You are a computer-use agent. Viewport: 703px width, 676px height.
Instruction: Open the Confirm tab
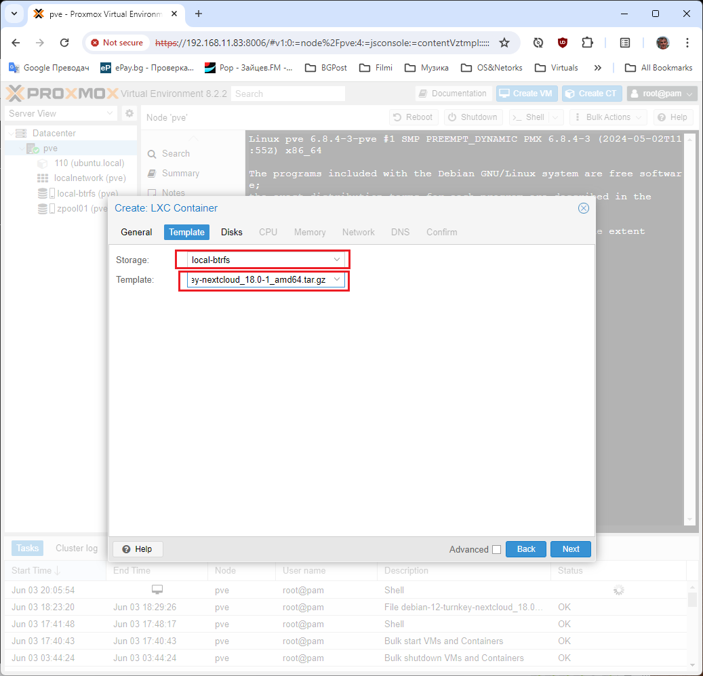(441, 232)
